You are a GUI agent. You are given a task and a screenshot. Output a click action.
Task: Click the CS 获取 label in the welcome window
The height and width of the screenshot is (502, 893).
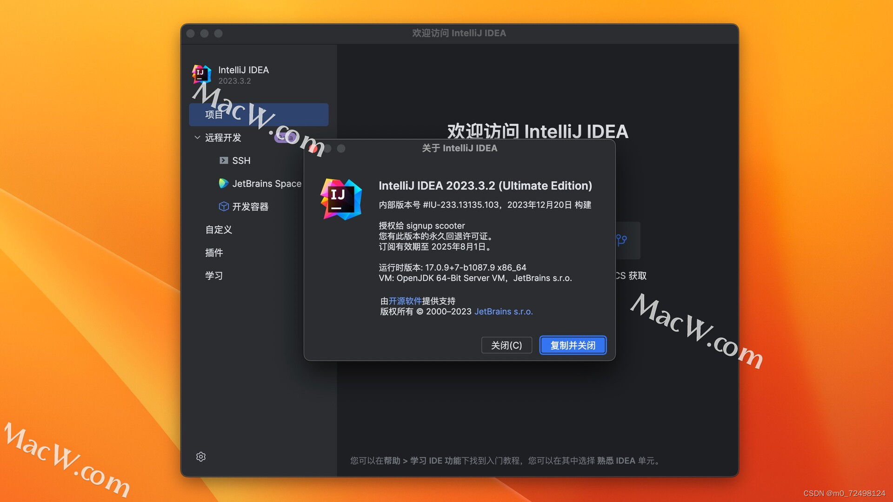[631, 276]
